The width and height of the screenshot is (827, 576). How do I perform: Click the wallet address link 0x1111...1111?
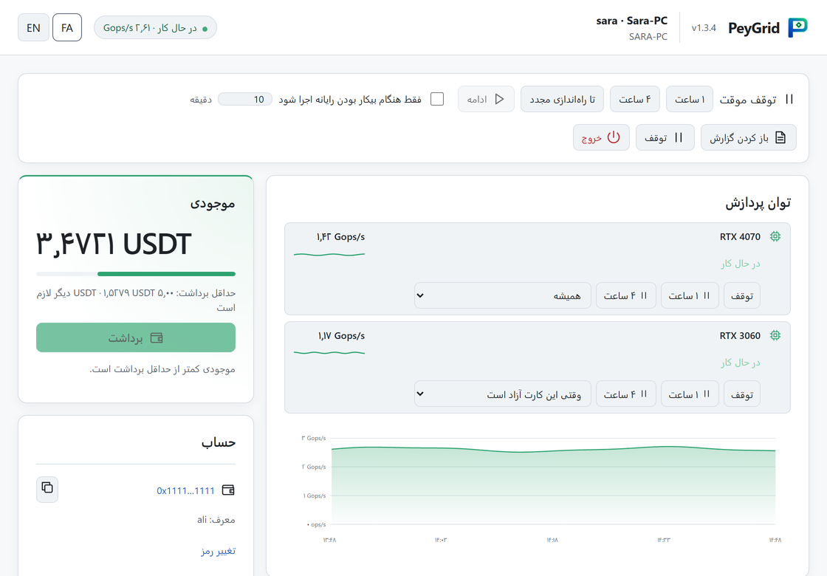click(x=185, y=490)
